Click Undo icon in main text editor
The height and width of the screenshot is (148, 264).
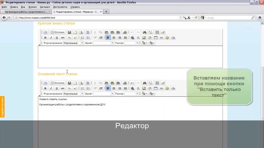tap(132, 83)
